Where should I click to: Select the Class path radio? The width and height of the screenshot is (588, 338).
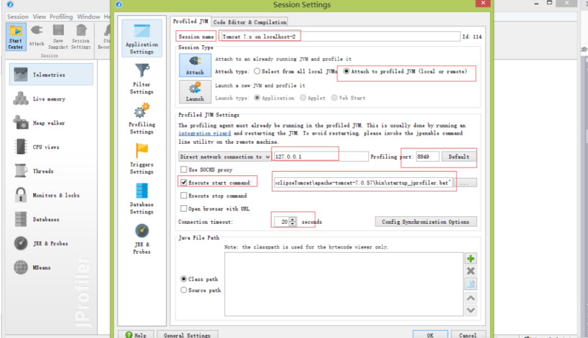pos(184,279)
